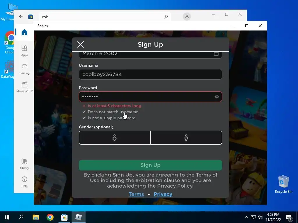This screenshot has width=298, height=223.
Task: Show hidden tray icons chevron
Action: [x=246, y=217]
